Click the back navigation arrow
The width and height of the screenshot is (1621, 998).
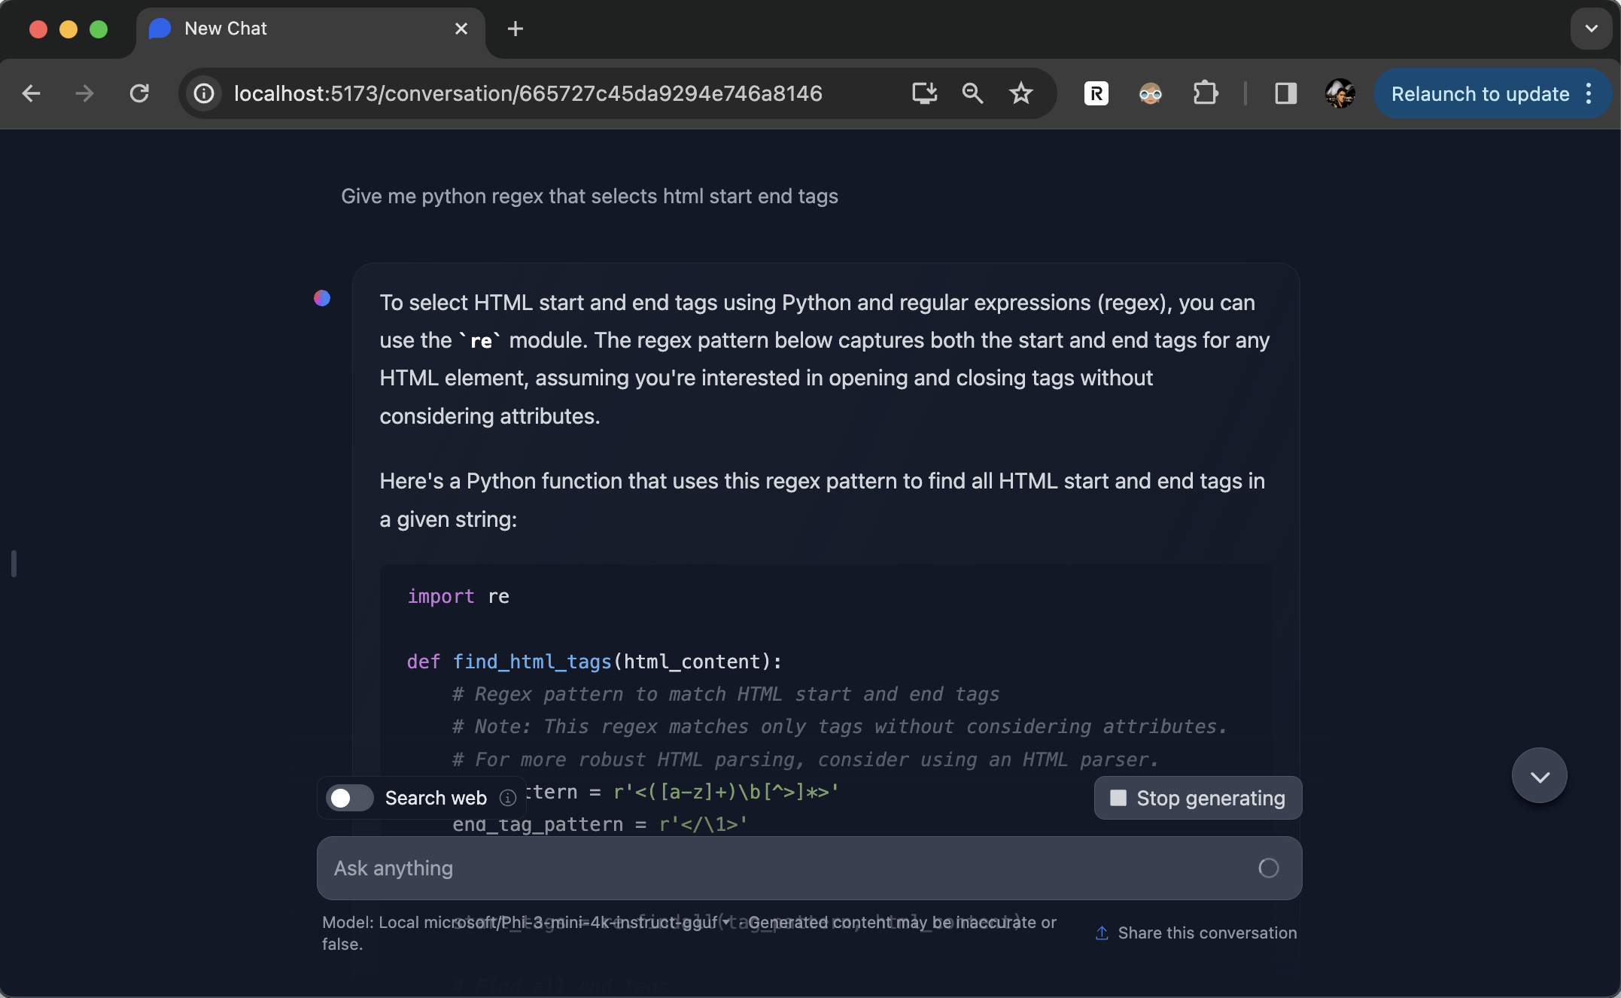[28, 93]
